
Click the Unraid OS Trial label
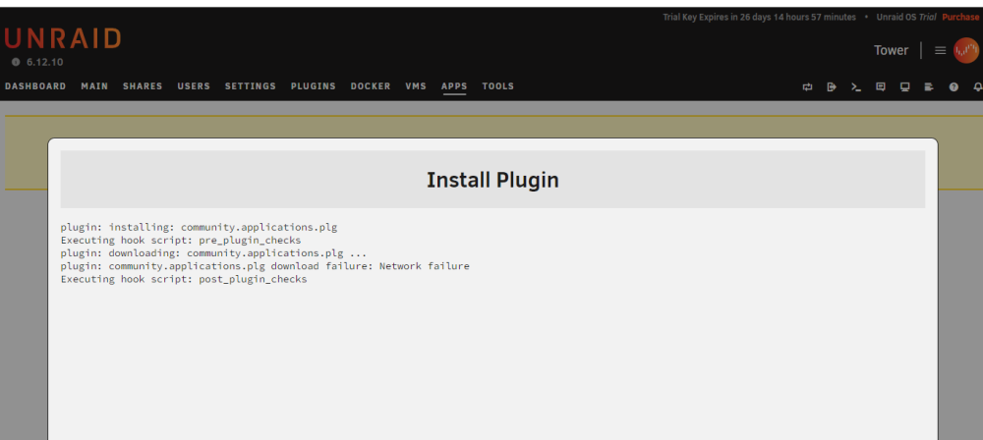pyautogui.click(x=906, y=17)
